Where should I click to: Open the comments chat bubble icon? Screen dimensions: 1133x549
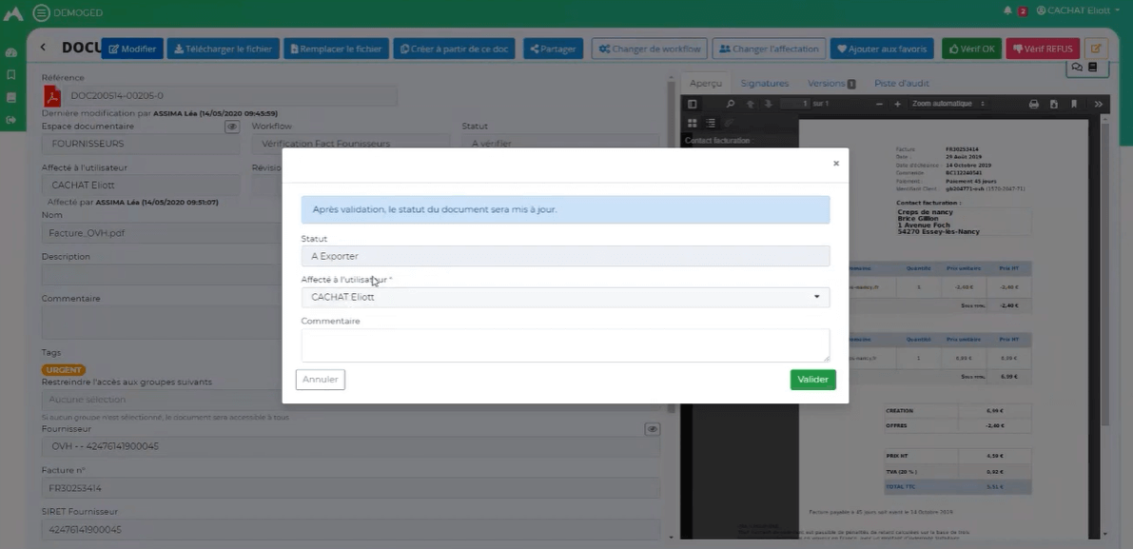[1077, 68]
